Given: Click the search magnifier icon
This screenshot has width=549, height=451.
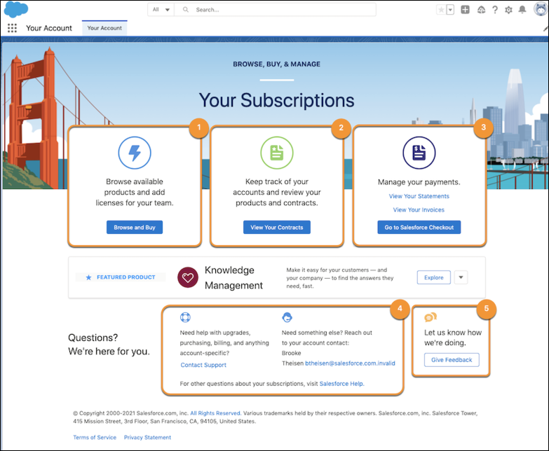Looking at the screenshot, I should coord(186,10).
